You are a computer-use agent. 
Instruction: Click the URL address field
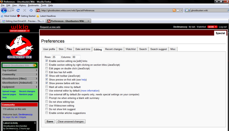(106, 10)
